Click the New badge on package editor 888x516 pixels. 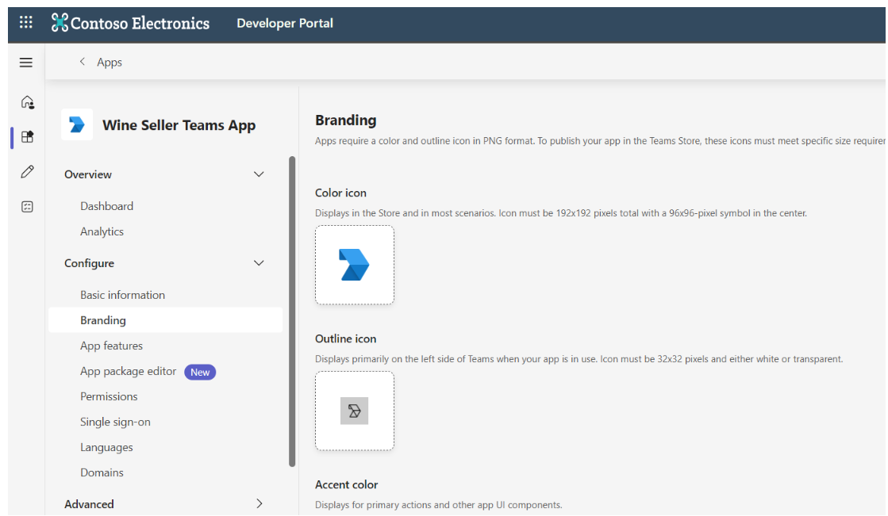[x=200, y=372]
